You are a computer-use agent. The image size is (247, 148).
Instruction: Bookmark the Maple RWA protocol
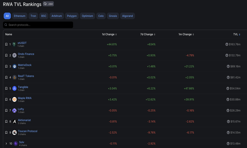pos(6,99)
